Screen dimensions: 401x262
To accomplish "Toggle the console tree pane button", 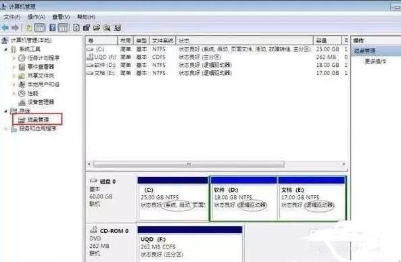I will point(40,28).
